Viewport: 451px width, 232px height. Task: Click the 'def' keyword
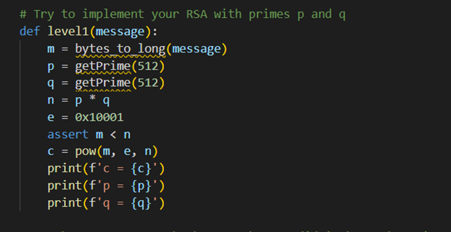[28, 32]
